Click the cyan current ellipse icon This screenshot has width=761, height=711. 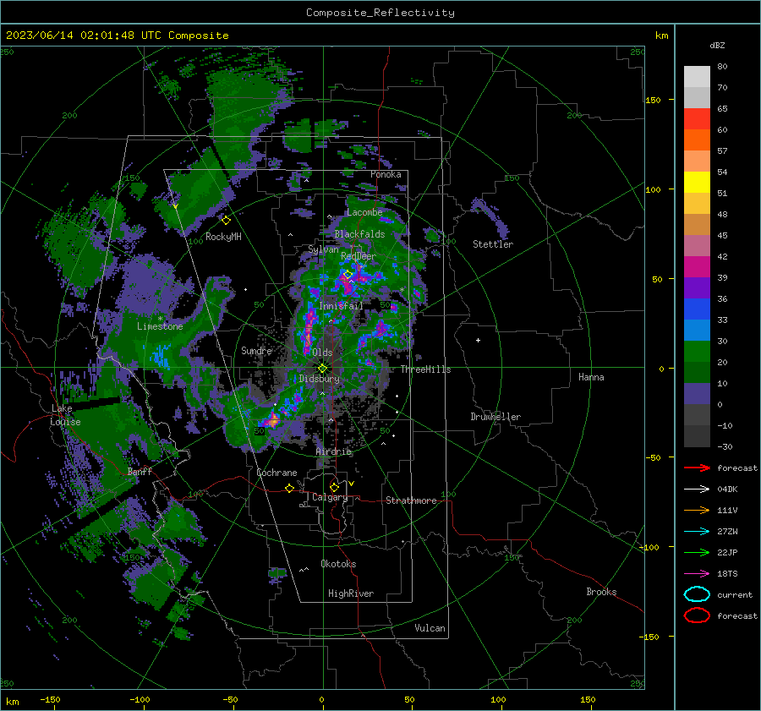(697, 594)
